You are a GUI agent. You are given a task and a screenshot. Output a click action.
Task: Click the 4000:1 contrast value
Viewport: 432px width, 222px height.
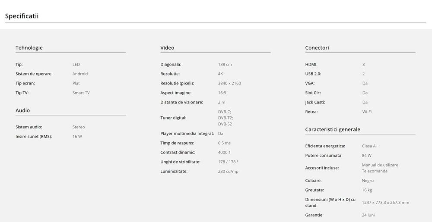click(x=225, y=152)
